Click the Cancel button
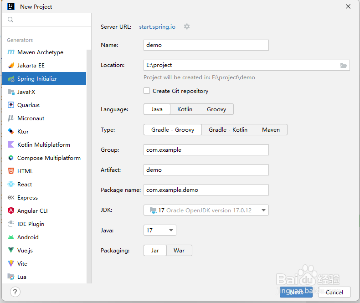Image resolution: width=360 pixels, height=303 pixels. 334,292
